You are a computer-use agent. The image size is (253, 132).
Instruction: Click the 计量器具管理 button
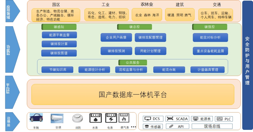208,70
